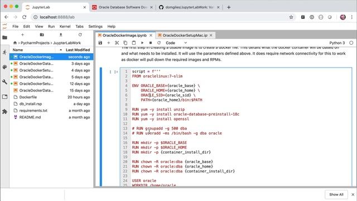Select the Dockerfile in file list
The height and width of the screenshot is (201, 357).
tap(51, 97)
